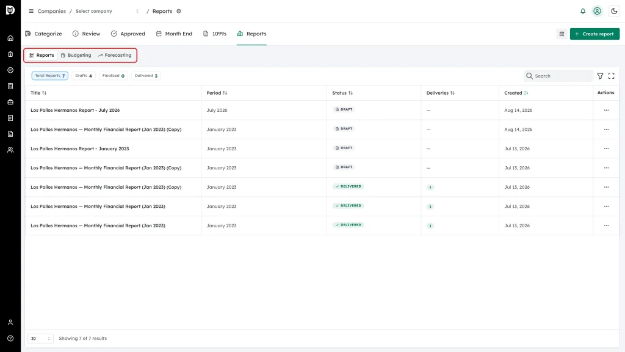Click the app logo in sidebar
Screen dimensions: 625x352
point(10,10)
